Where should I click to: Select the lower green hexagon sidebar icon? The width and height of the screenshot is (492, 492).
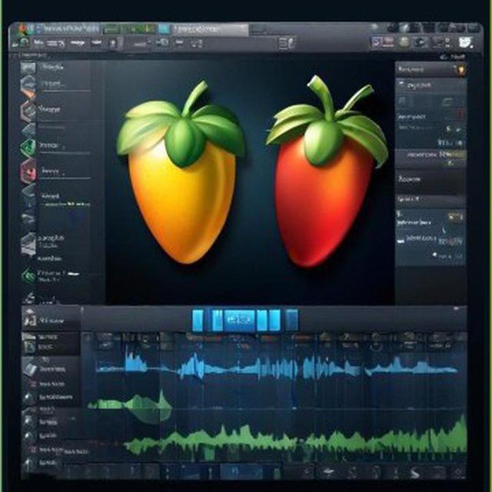(x=29, y=275)
